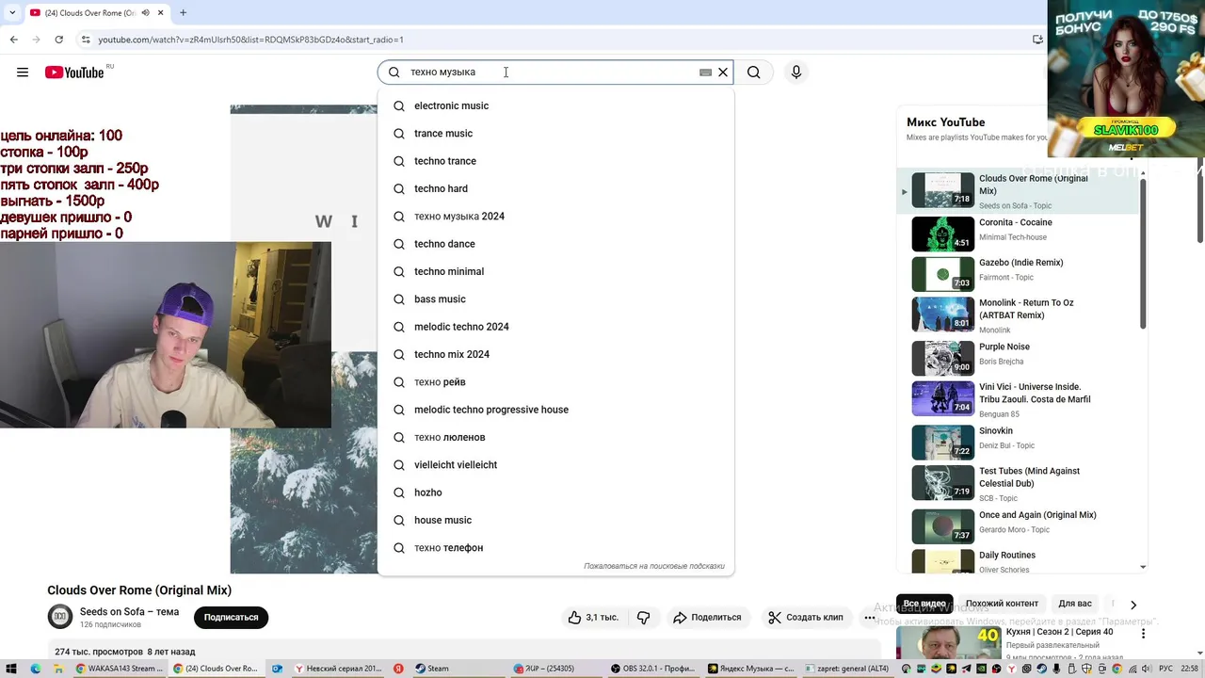This screenshot has width=1205, height=678.
Task: Select the 'Для вас' chip
Action: [x=1075, y=604]
